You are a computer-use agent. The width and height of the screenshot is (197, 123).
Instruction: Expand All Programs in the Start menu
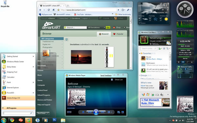click(x=18, y=108)
